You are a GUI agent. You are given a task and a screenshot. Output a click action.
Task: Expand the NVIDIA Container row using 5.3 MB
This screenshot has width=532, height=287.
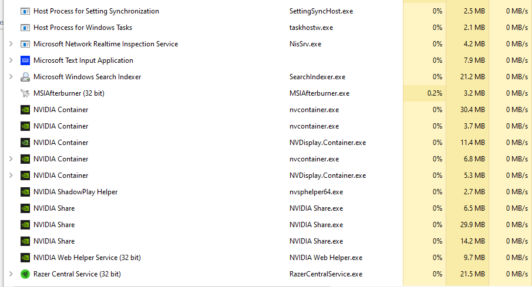(11, 175)
